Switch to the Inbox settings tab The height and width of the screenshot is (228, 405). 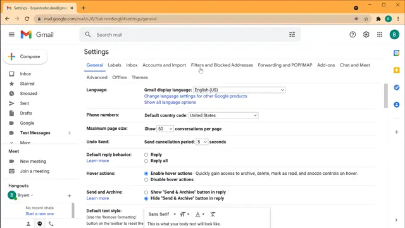tap(132, 65)
